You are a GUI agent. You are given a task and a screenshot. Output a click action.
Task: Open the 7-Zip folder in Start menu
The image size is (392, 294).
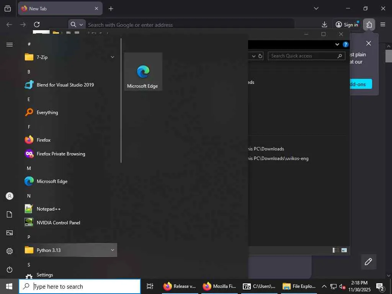[70, 57]
